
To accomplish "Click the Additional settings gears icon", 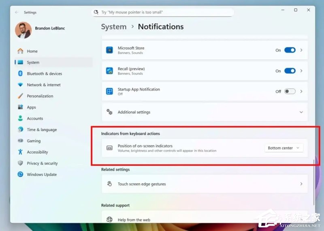I will (x=109, y=112).
